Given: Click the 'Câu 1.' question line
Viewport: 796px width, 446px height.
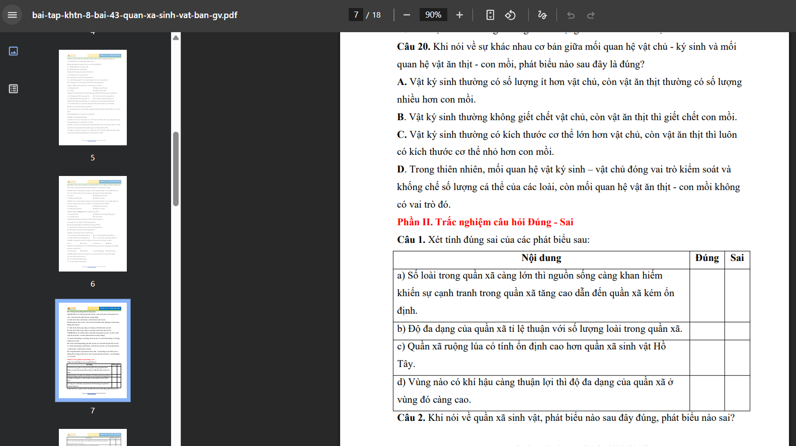Looking at the screenshot, I should point(493,240).
